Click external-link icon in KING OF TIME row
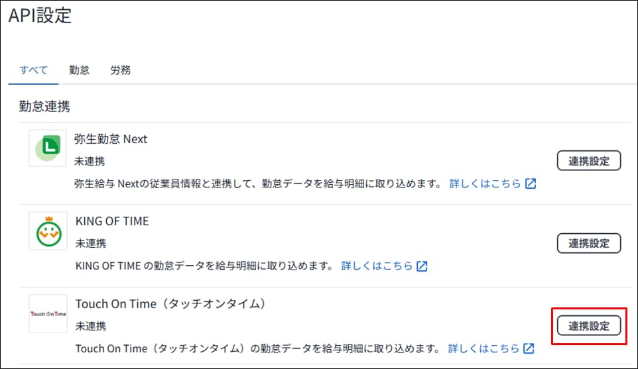This screenshot has width=638, height=369. tap(422, 266)
